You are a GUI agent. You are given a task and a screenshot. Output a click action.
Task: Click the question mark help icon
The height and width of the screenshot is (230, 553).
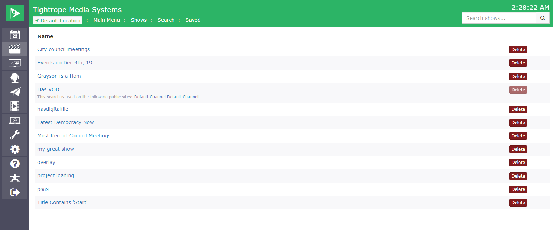pos(15,164)
